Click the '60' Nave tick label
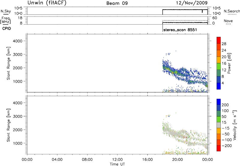Viewport: 240px width, 166px height. (x=214, y=18)
